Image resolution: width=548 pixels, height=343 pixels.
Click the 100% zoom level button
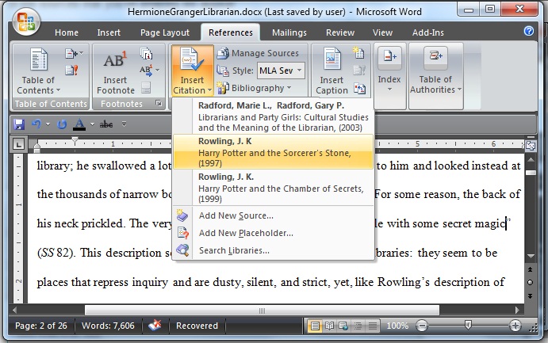tap(397, 326)
